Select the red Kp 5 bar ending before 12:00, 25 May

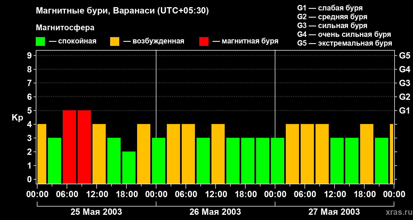pos(84,147)
